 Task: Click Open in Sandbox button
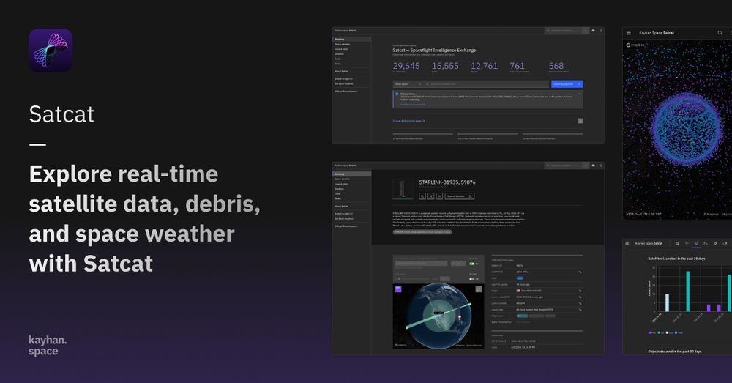(460, 196)
